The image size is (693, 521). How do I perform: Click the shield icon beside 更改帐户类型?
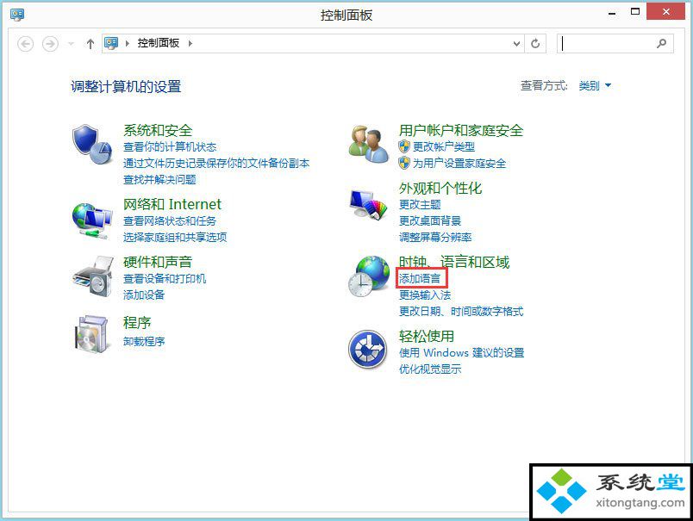click(404, 146)
